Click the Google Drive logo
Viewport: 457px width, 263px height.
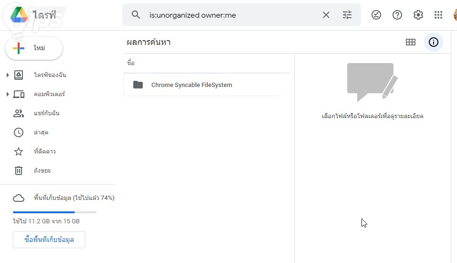19,15
